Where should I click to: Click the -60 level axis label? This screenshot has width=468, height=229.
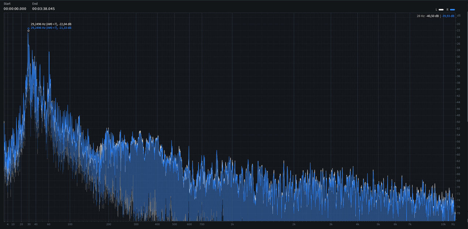(458, 154)
